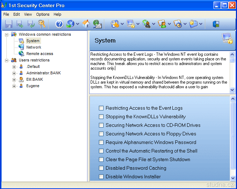Click description pane scrollbar down arrow
237x189 pixels.
pos(232,90)
